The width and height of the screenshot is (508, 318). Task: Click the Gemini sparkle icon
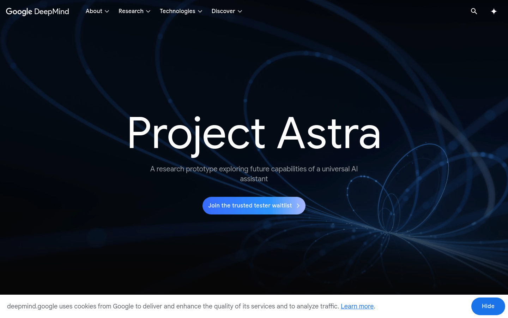tap(494, 11)
